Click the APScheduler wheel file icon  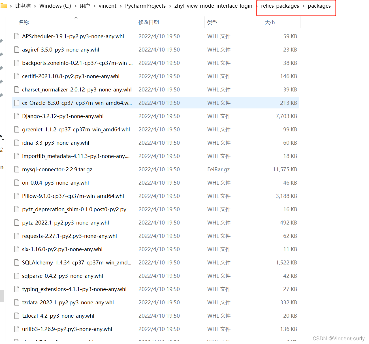[x=17, y=36]
